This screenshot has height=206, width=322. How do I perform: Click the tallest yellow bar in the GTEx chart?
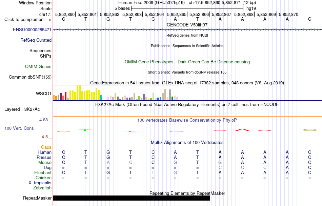[x=79, y=93]
